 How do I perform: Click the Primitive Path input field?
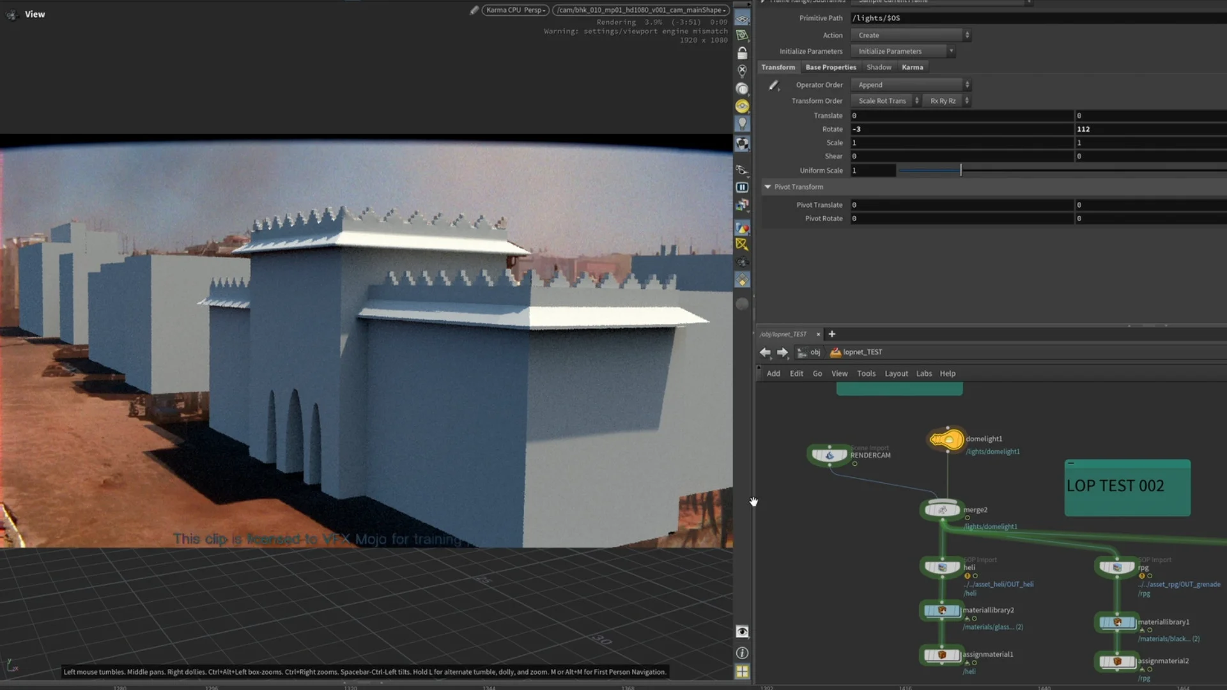click(1038, 18)
